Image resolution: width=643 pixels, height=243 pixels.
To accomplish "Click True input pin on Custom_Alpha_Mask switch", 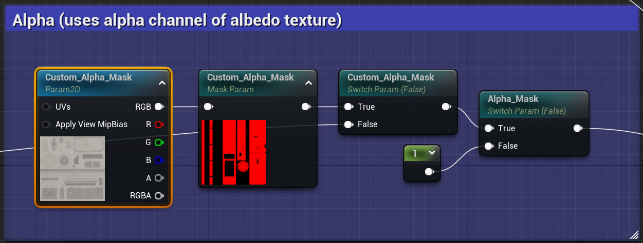I will tap(348, 107).
